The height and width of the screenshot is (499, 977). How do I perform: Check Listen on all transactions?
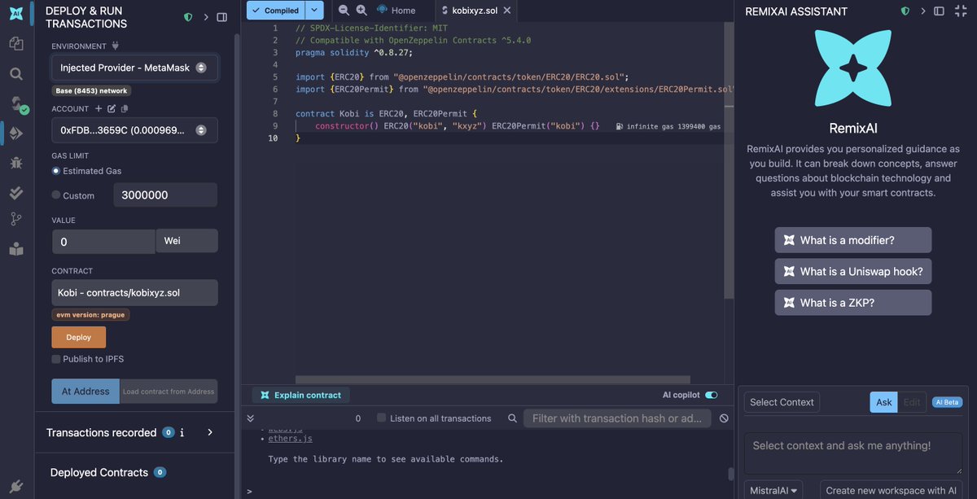click(x=381, y=418)
